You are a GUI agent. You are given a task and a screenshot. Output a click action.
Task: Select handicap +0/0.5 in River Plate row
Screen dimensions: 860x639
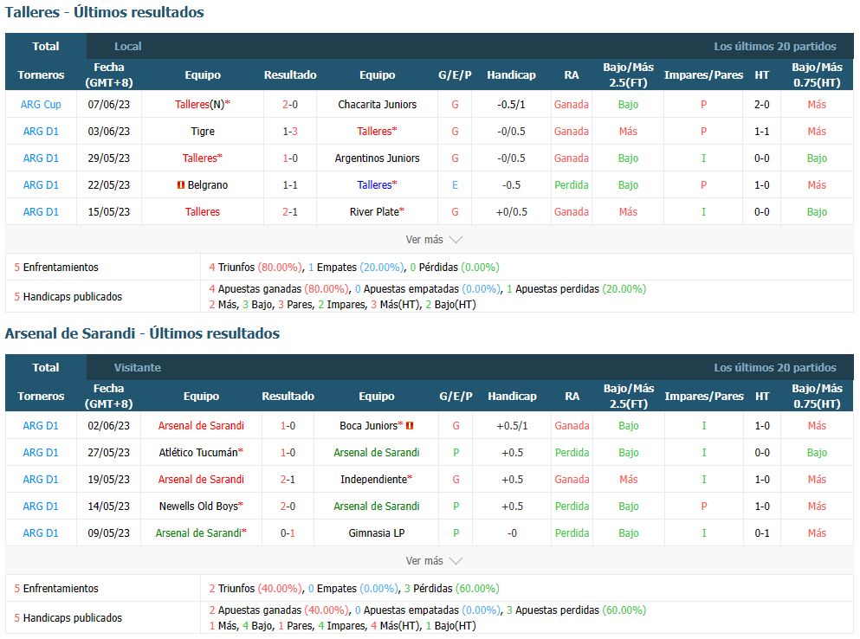511,212
